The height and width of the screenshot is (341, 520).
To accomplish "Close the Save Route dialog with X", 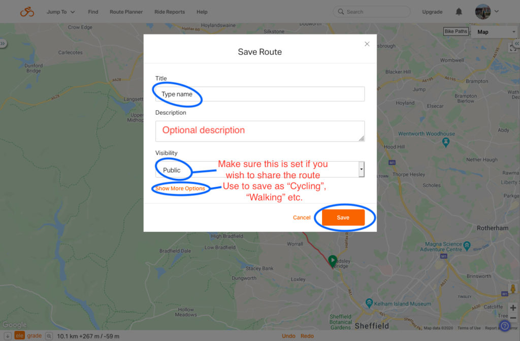I will click(x=367, y=44).
